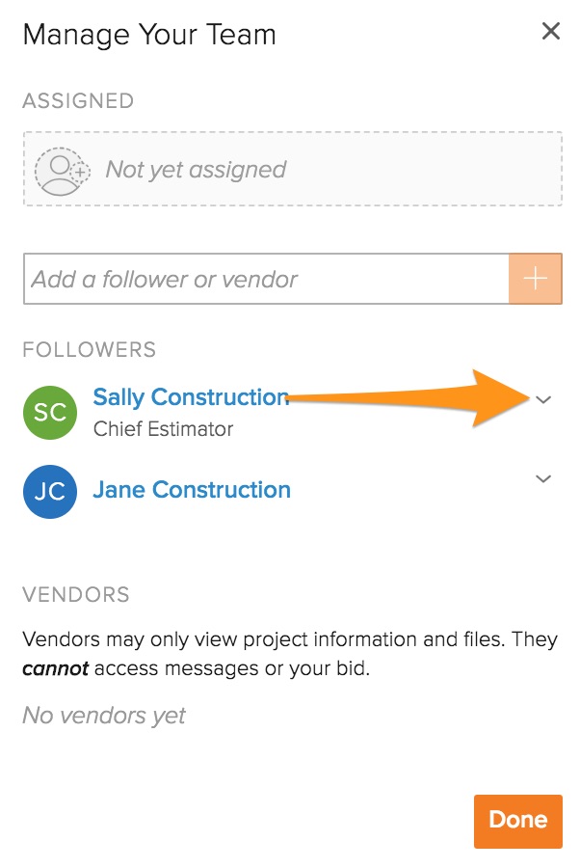The height and width of the screenshot is (868, 580).
Task: Open the Jane Construction profile link
Action: tap(192, 490)
